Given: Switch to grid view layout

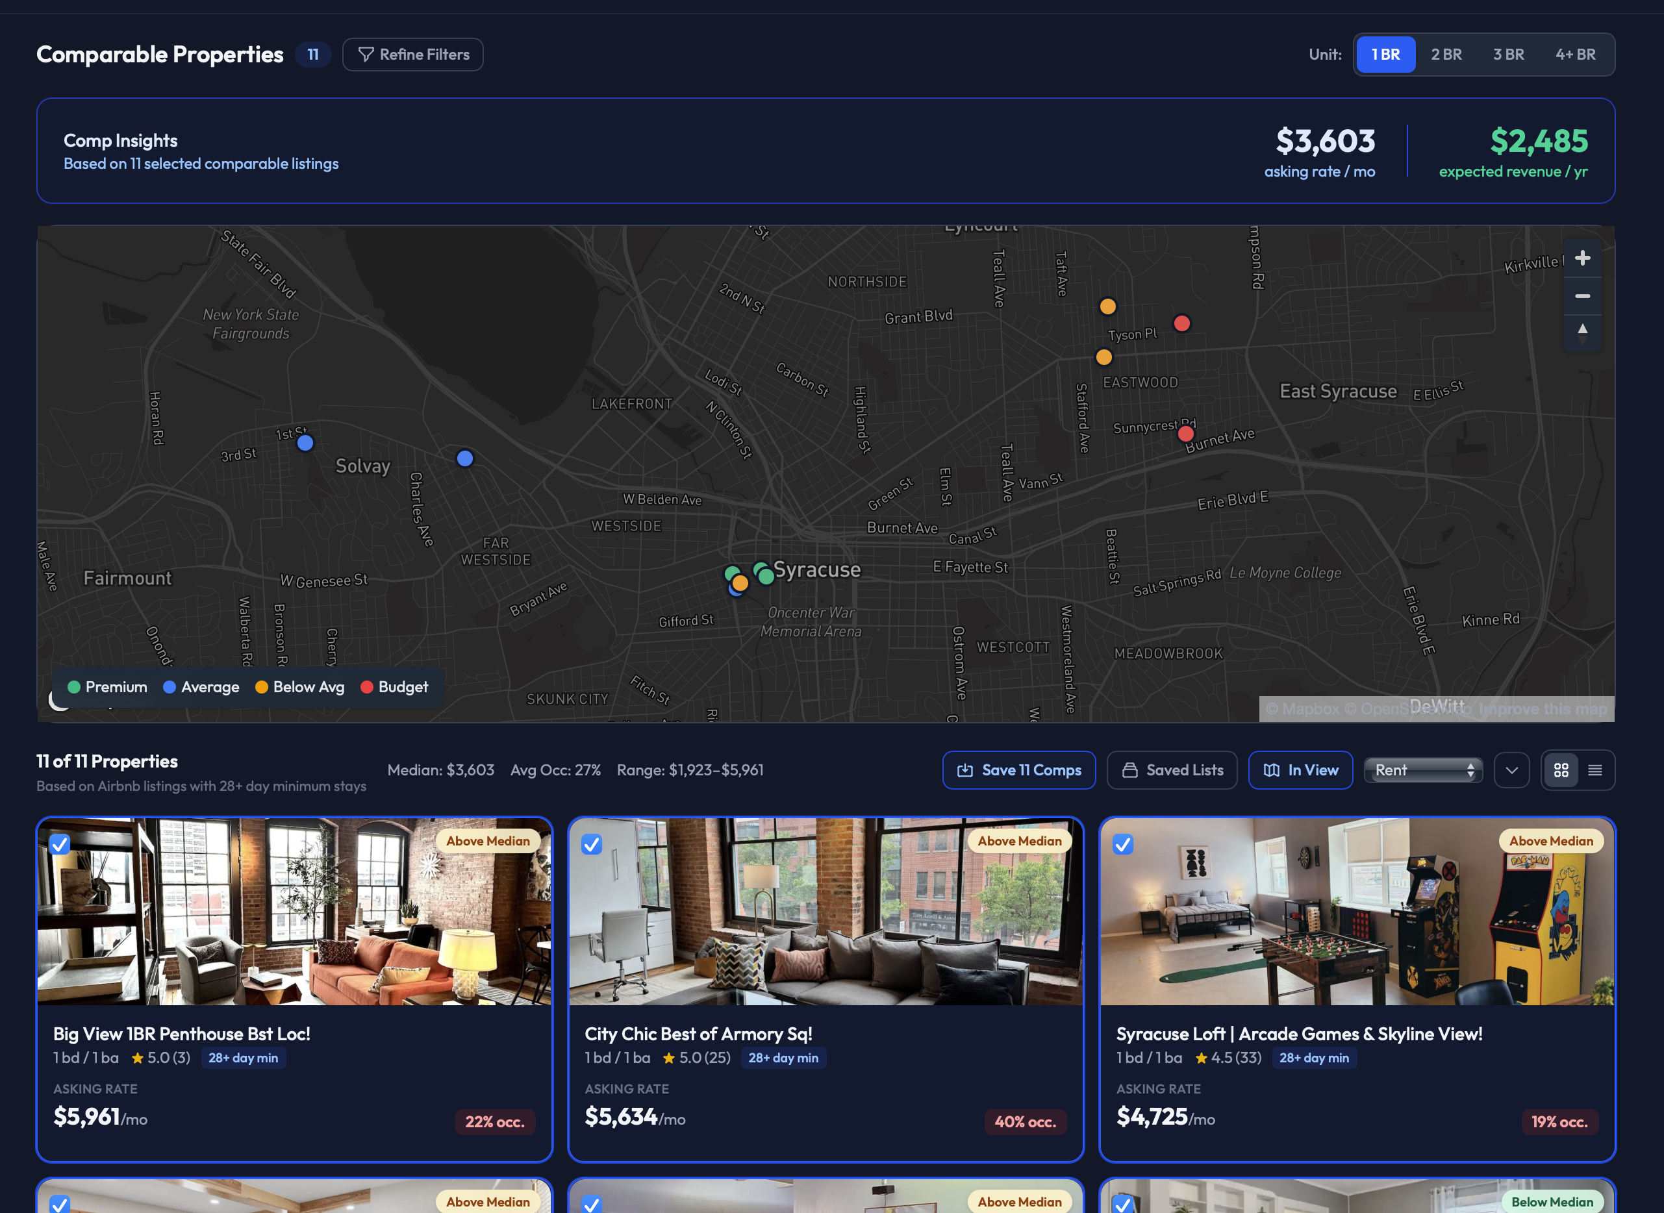Looking at the screenshot, I should tap(1561, 770).
